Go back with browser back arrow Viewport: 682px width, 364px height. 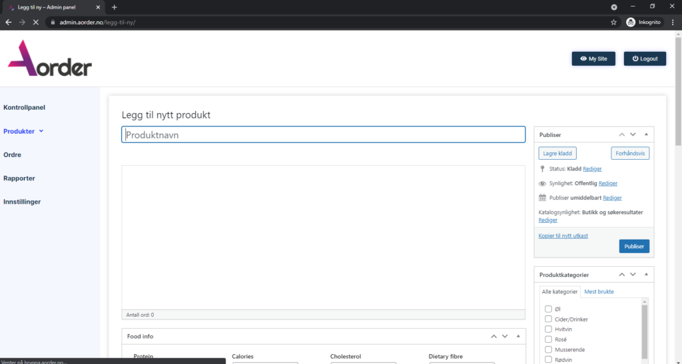coord(9,22)
